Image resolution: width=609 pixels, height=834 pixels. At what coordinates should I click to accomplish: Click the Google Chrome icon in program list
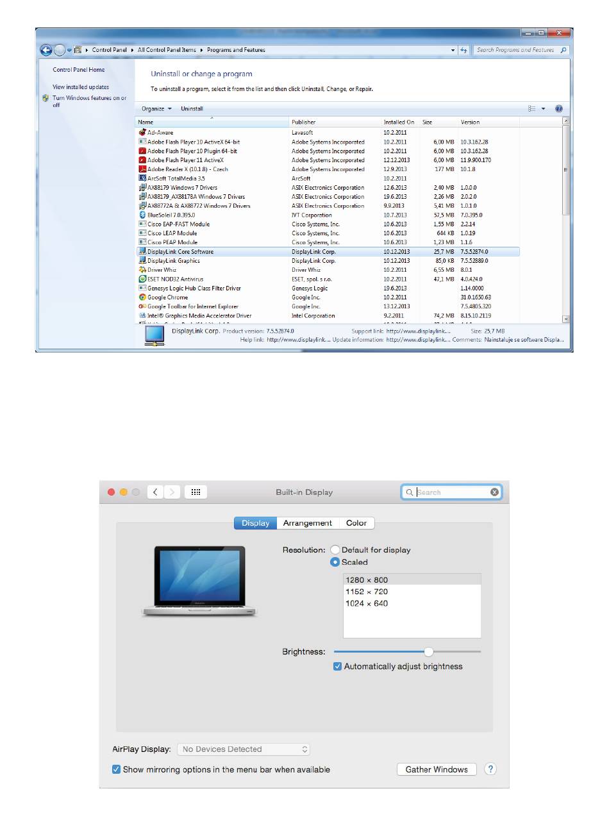coord(142,297)
